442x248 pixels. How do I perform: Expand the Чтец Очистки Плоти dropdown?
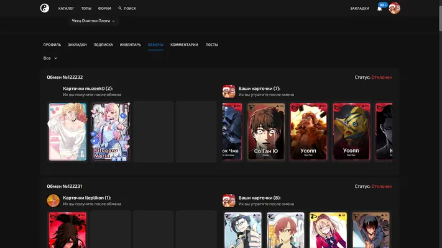[93, 21]
